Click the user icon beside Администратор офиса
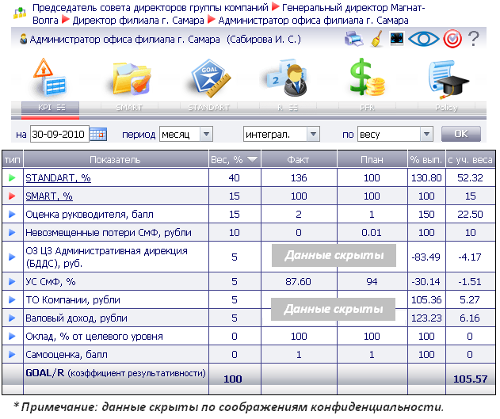Viewport: 500px width, 419px height. pyautogui.click(x=23, y=39)
